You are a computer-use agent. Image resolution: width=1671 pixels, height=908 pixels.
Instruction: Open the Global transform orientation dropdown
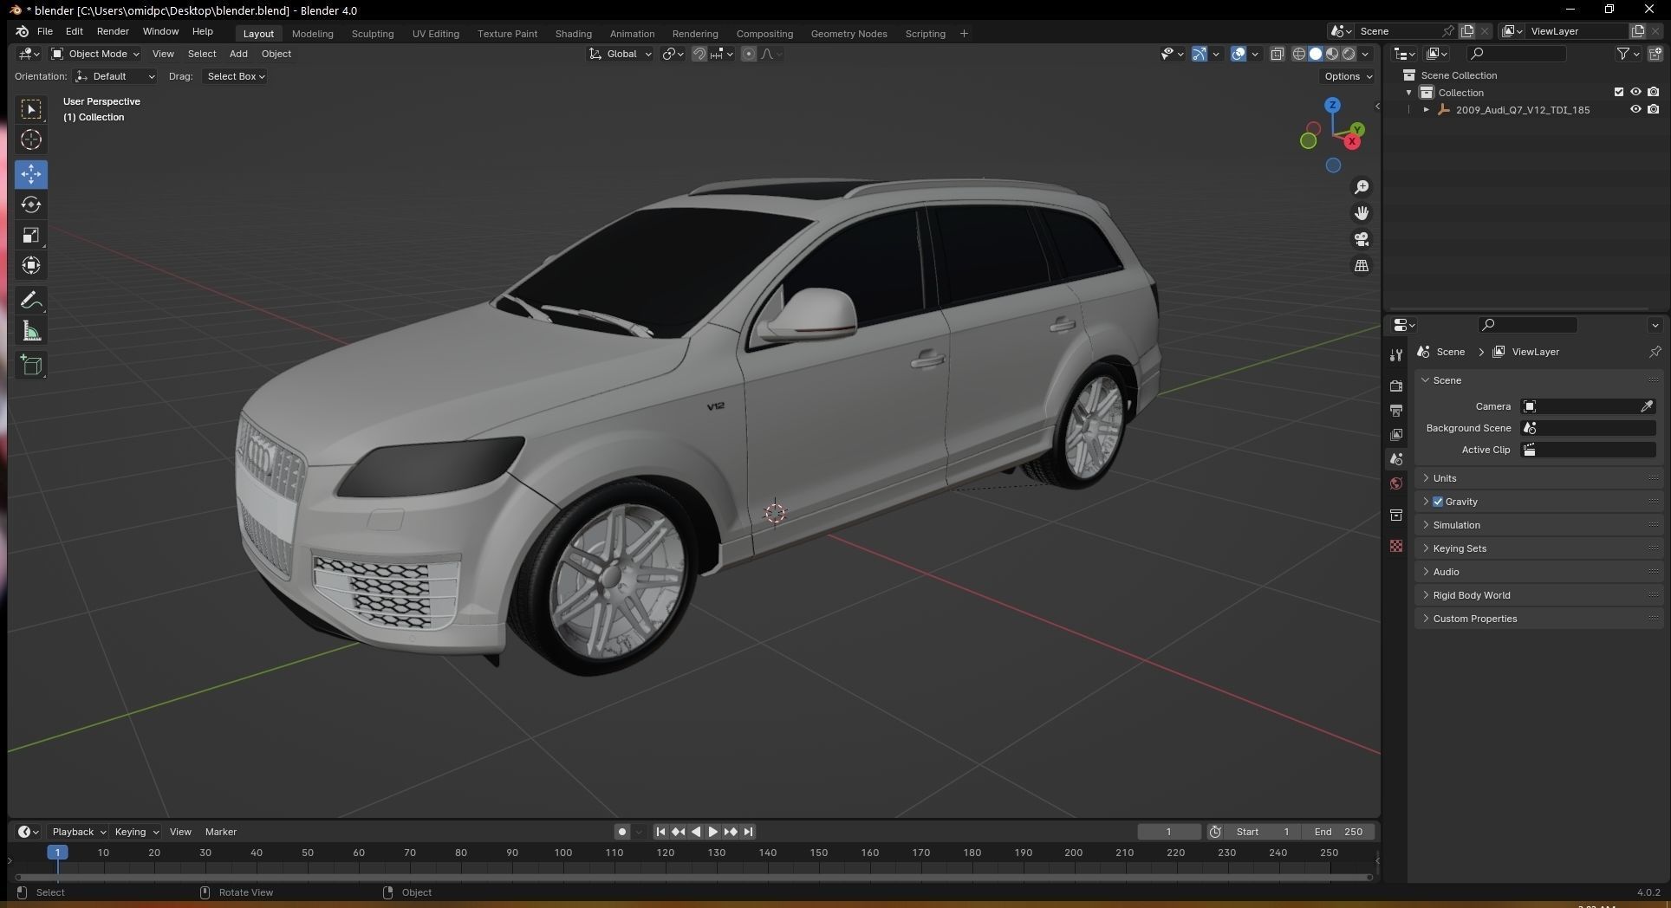pos(621,54)
